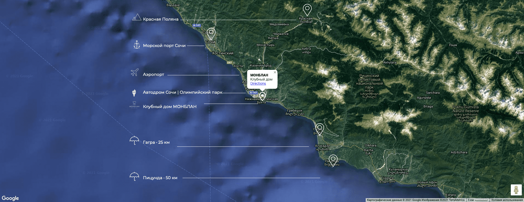Select the Морской порт Сочи legend label

(x=164, y=46)
